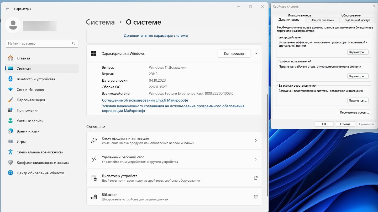
Task: Click the back arrow in the Параметры window
Action: point(7,9)
